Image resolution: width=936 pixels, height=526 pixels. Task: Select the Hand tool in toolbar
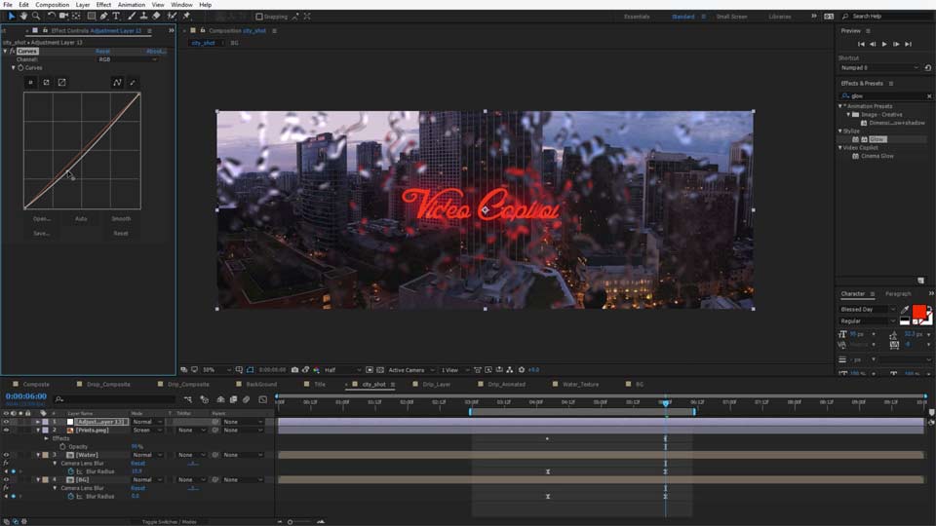click(x=24, y=16)
